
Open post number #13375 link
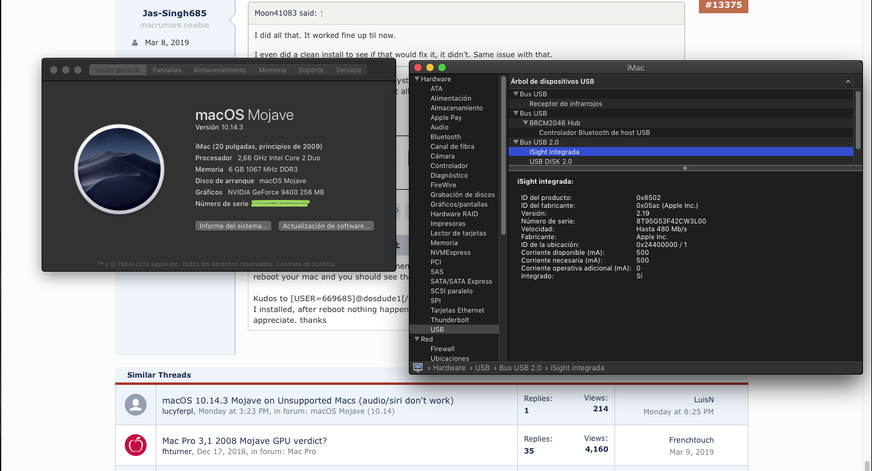[723, 5]
